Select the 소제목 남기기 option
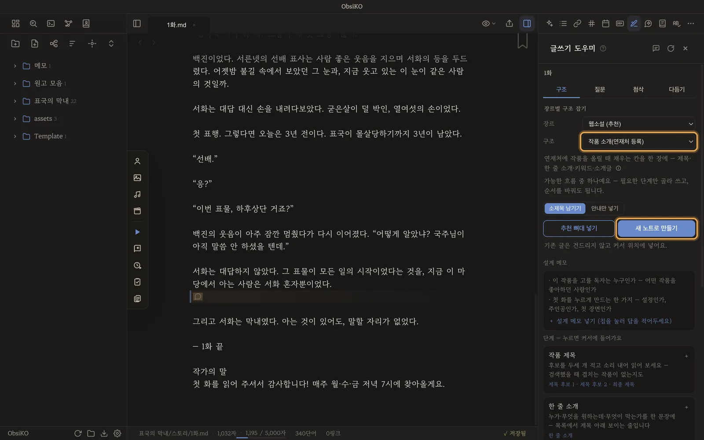The height and width of the screenshot is (440, 704). coord(565,208)
